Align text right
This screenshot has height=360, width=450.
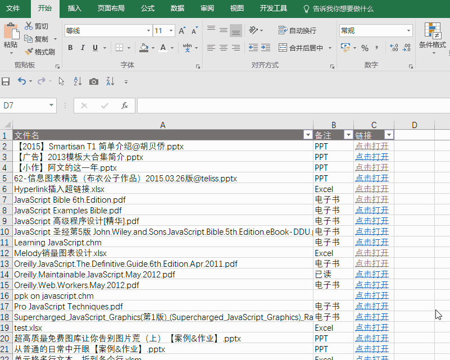pos(236,48)
